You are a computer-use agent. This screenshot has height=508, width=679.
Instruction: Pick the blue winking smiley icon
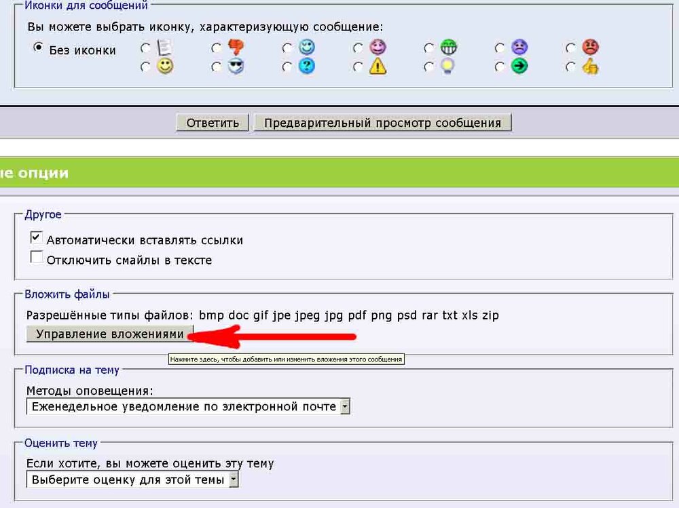tap(307, 47)
